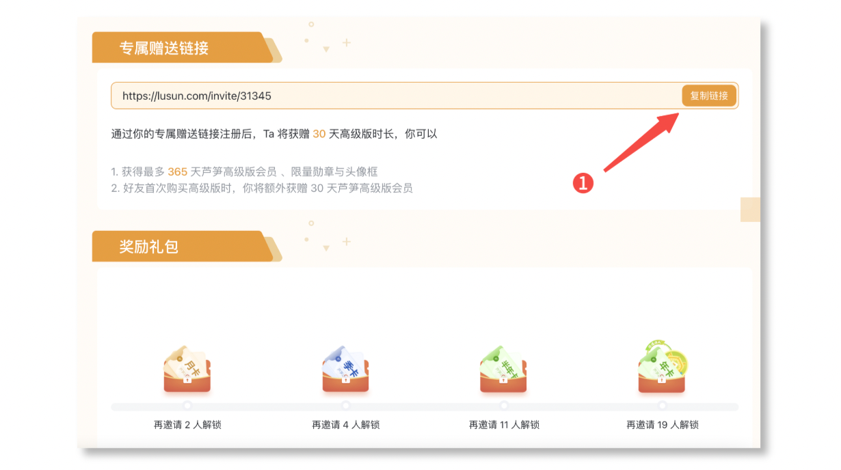Image resolution: width=841 pixels, height=470 pixels.
Task: Open the 半年卡 half-year card gift pack
Action: pos(504,368)
